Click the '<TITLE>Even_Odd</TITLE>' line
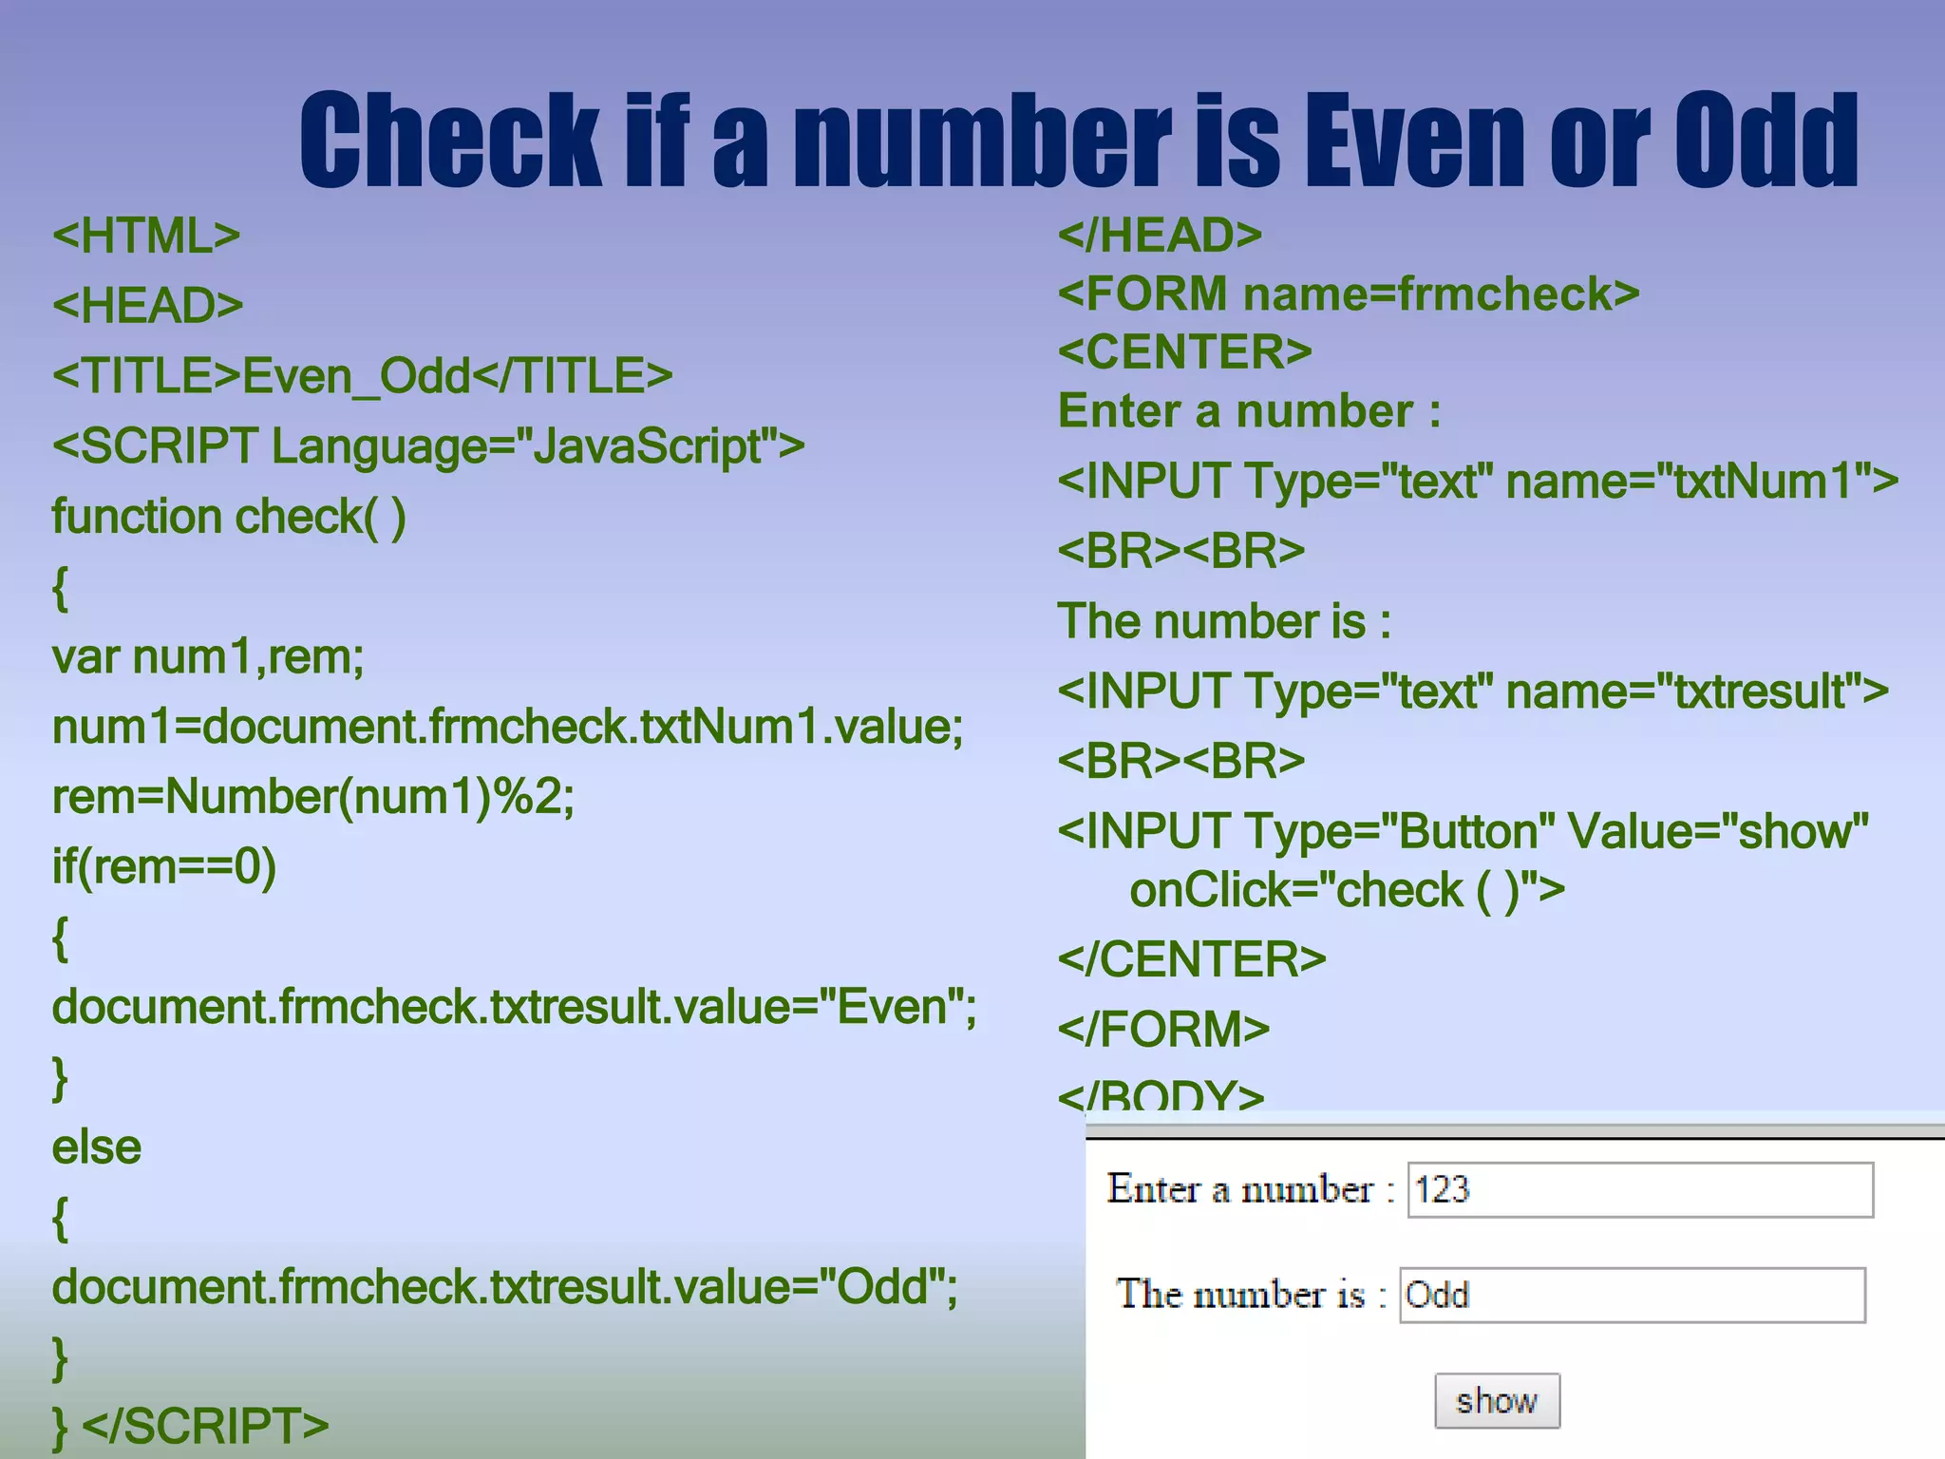The image size is (1945, 1459). pyautogui.click(x=363, y=376)
